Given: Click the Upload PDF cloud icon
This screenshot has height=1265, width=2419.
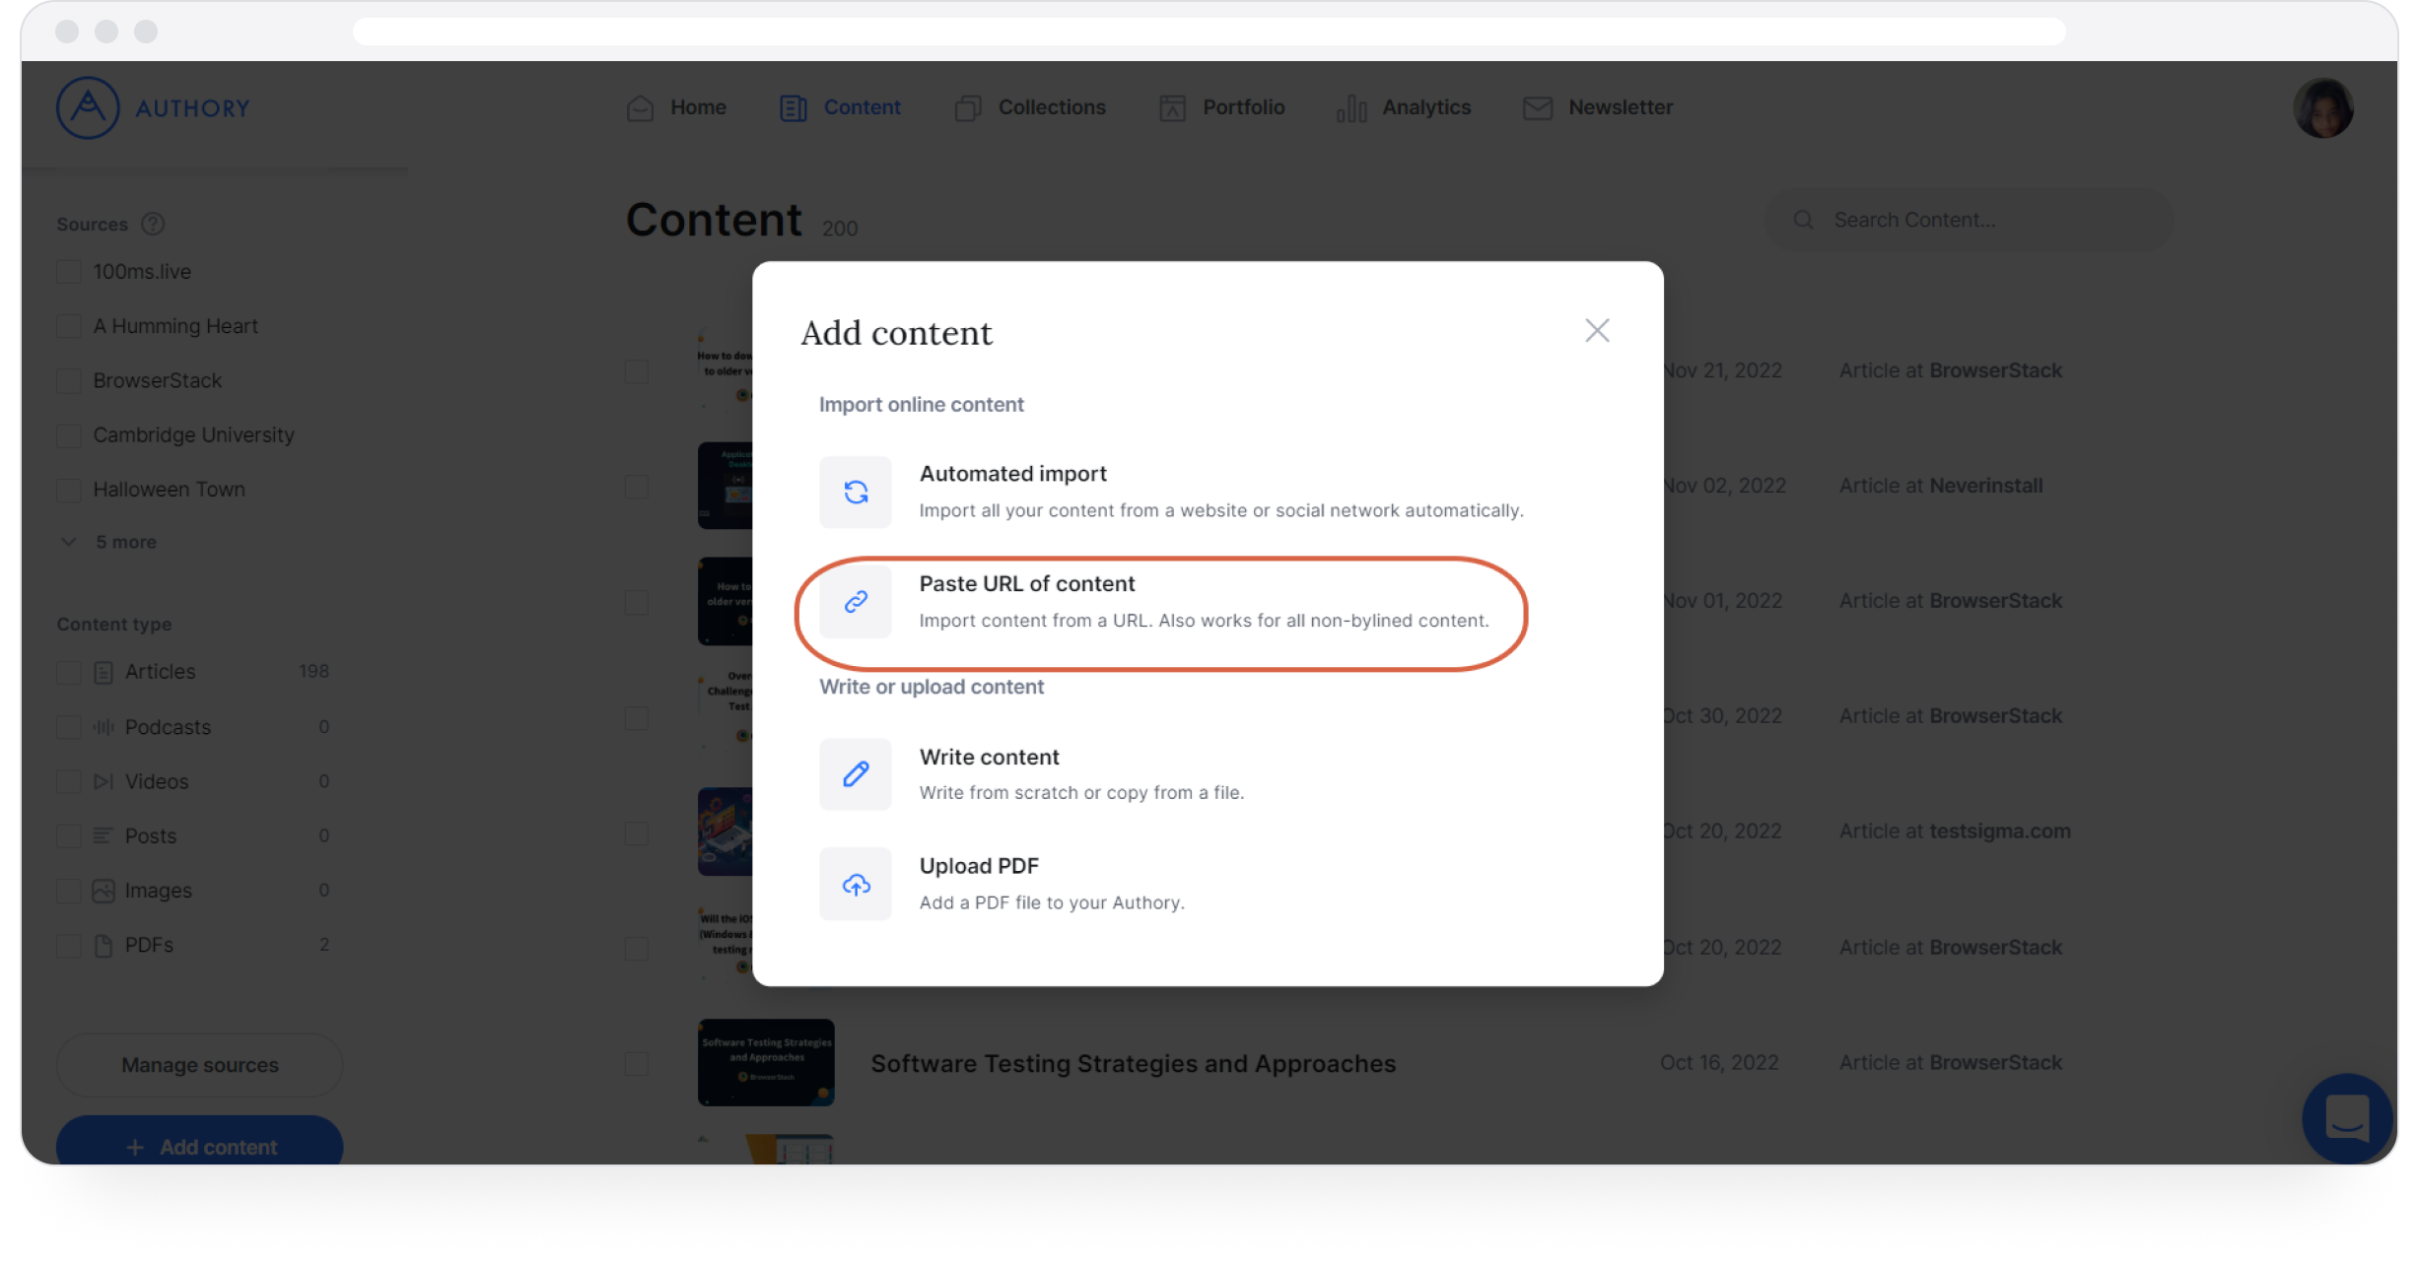Looking at the screenshot, I should 856,884.
